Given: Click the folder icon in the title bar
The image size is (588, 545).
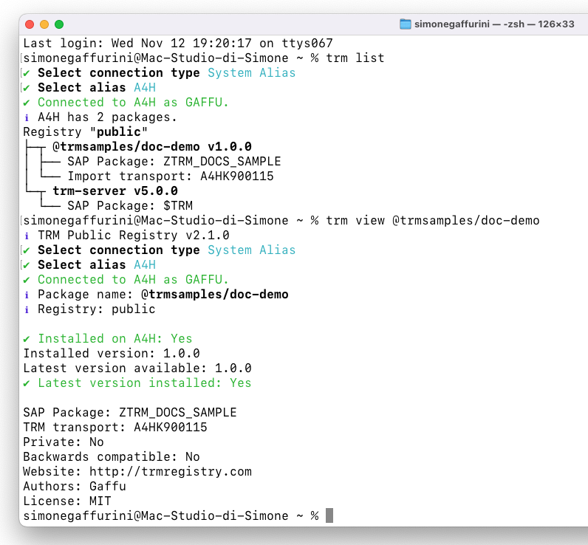Looking at the screenshot, I should (x=405, y=24).
